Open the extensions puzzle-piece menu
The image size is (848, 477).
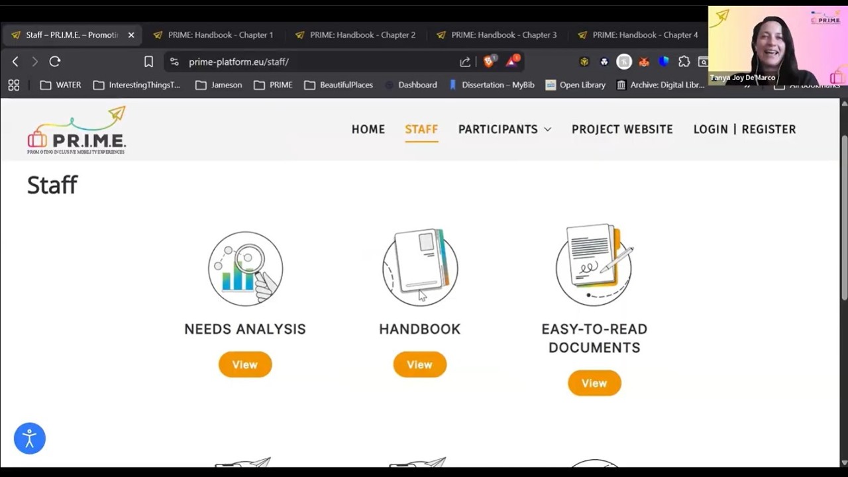(x=684, y=62)
